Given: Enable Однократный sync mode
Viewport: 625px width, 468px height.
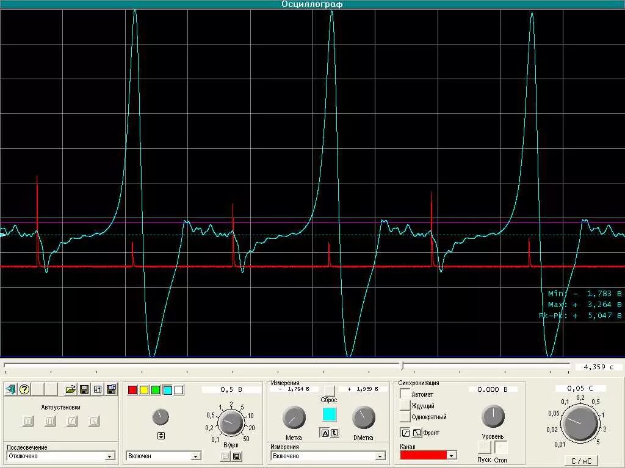Looking at the screenshot, I should click(405, 417).
